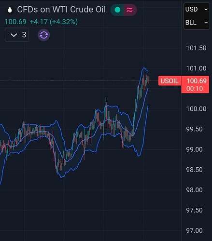The width and height of the screenshot is (212, 241).
Task: Click the 99.50 price scale label
Action: (194, 129)
